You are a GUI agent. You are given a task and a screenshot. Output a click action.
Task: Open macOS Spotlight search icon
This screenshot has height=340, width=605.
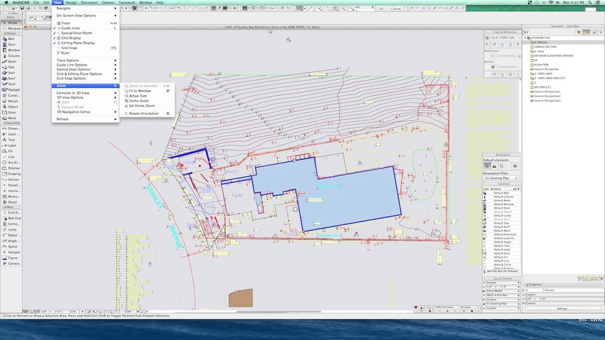[590, 2]
